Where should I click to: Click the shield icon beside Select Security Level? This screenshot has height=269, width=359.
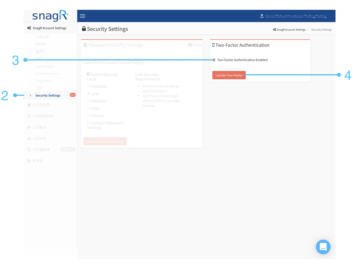88,74
